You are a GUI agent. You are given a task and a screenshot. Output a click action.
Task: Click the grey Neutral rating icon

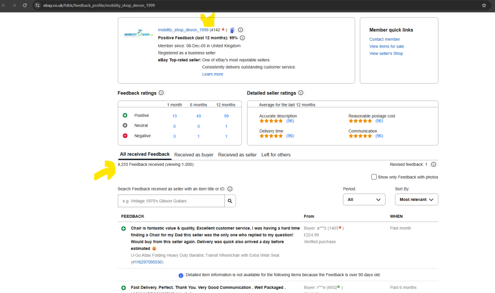tap(125, 125)
